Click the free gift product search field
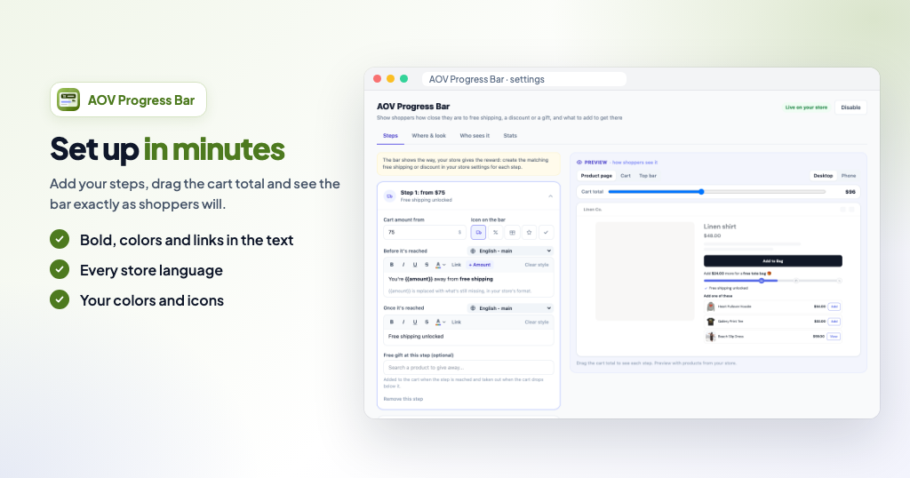 coord(468,367)
